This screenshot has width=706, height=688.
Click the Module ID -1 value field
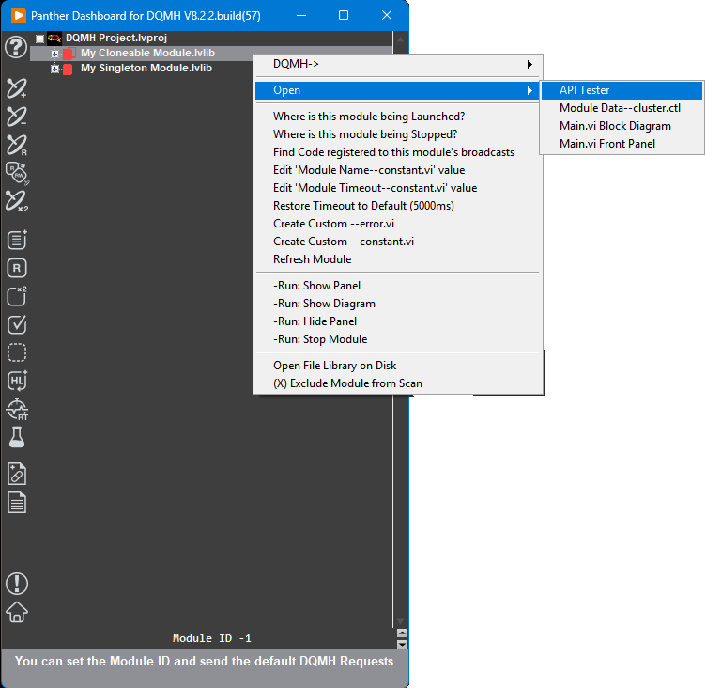pyautogui.click(x=212, y=638)
